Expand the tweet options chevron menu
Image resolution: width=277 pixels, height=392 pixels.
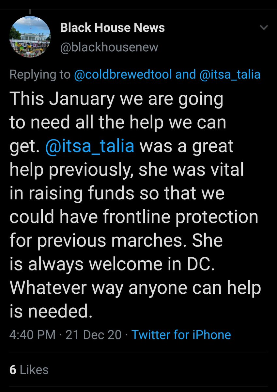[x=263, y=28]
